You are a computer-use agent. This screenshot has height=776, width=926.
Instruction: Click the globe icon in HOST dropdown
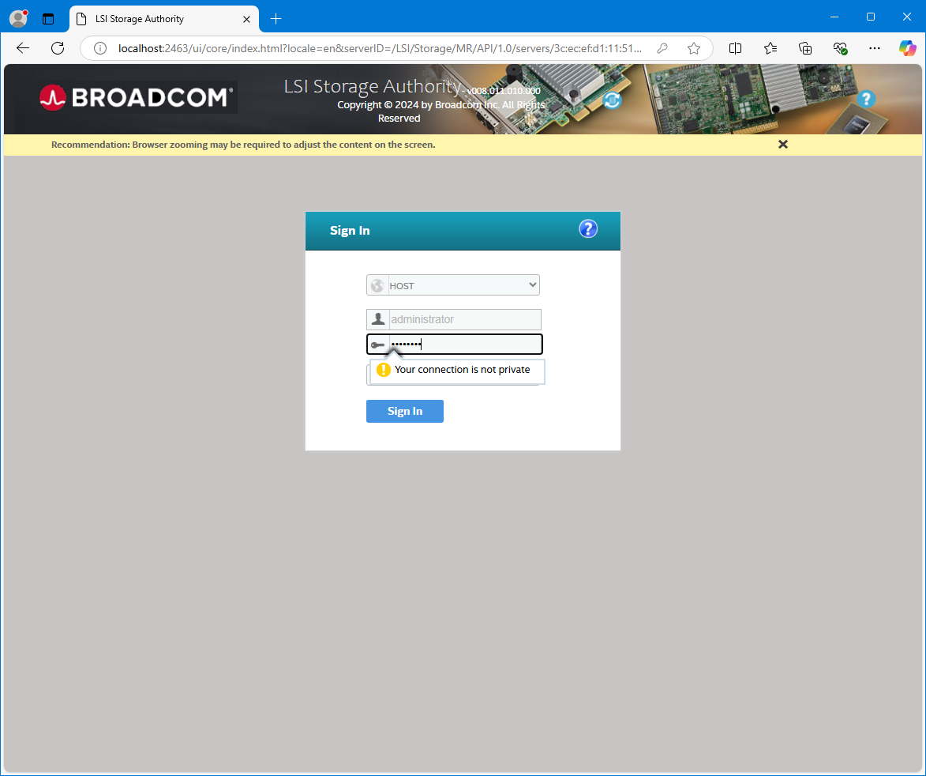click(377, 285)
